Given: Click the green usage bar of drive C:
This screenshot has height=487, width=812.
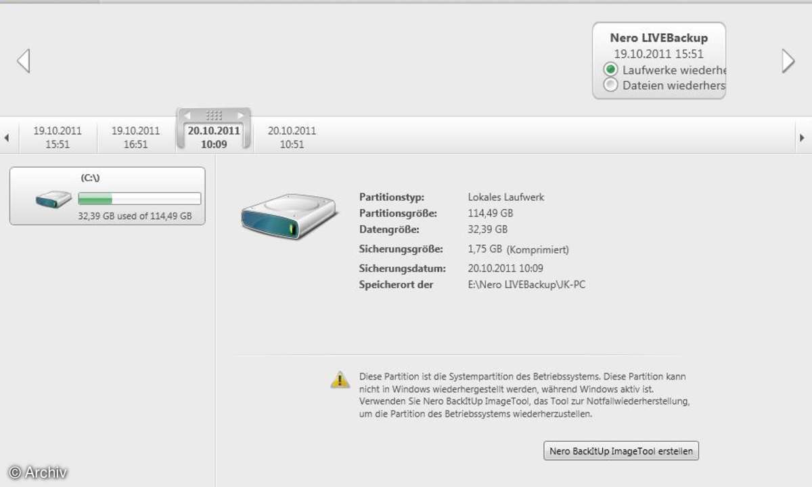Looking at the screenshot, I should [x=139, y=198].
